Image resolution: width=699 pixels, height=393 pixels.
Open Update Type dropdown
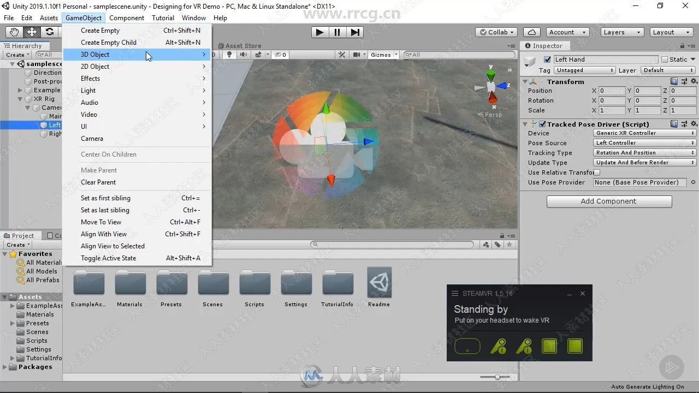tap(644, 163)
